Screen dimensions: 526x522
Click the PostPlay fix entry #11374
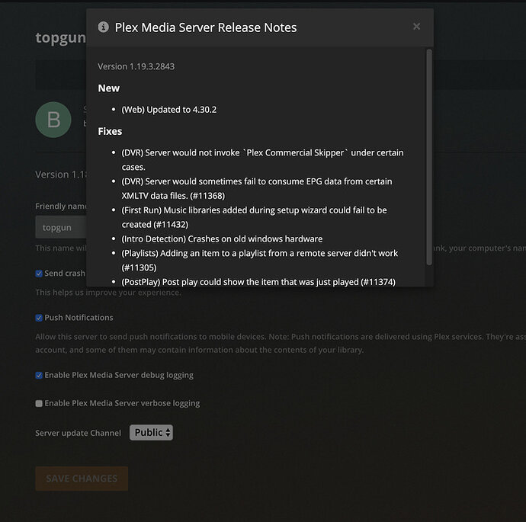(x=258, y=282)
